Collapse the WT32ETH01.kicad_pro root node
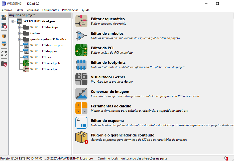This screenshot has height=161, width=234. click(x=13, y=21)
